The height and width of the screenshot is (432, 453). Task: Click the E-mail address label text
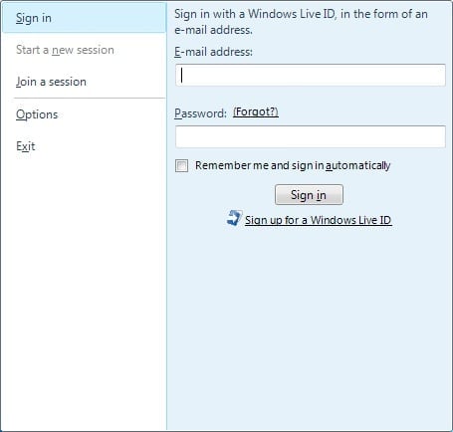coord(213,52)
